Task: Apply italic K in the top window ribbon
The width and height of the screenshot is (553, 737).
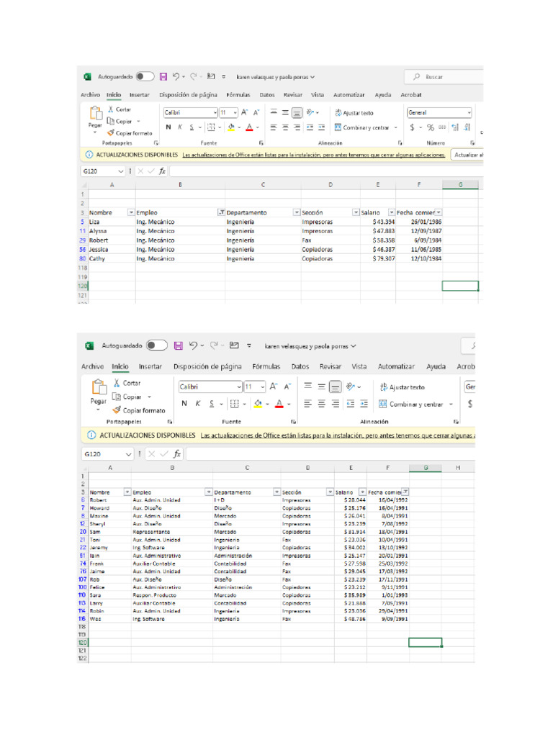Action: tap(179, 127)
